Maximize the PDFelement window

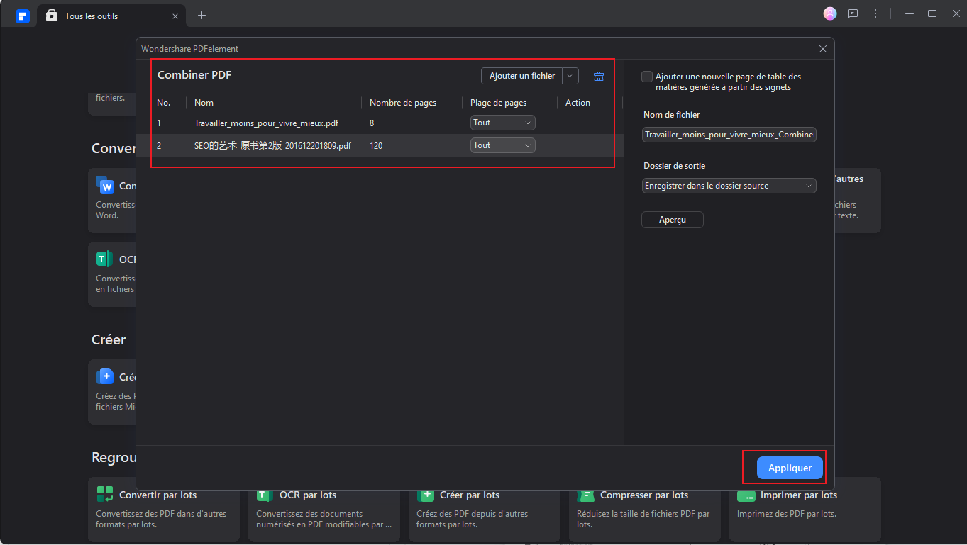tap(932, 13)
